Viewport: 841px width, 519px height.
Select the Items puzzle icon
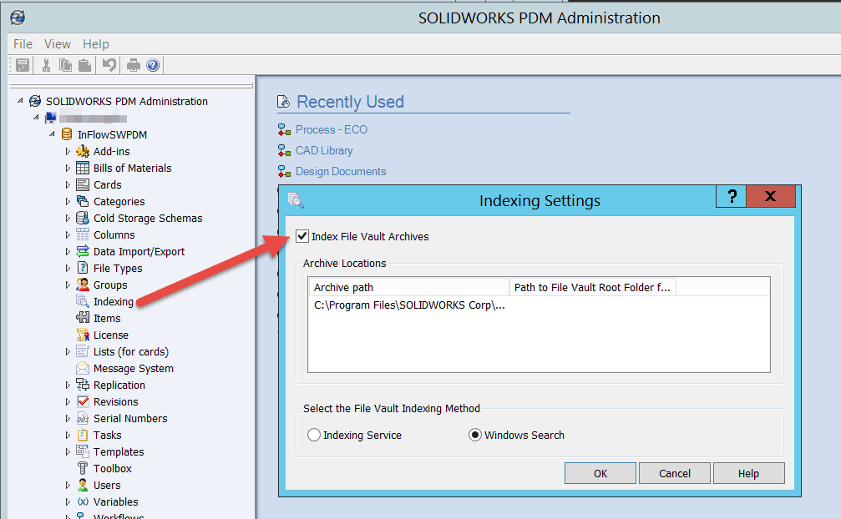(x=83, y=318)
